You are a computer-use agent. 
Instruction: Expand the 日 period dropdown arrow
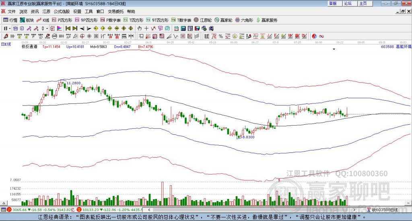[x=10, y=28]
